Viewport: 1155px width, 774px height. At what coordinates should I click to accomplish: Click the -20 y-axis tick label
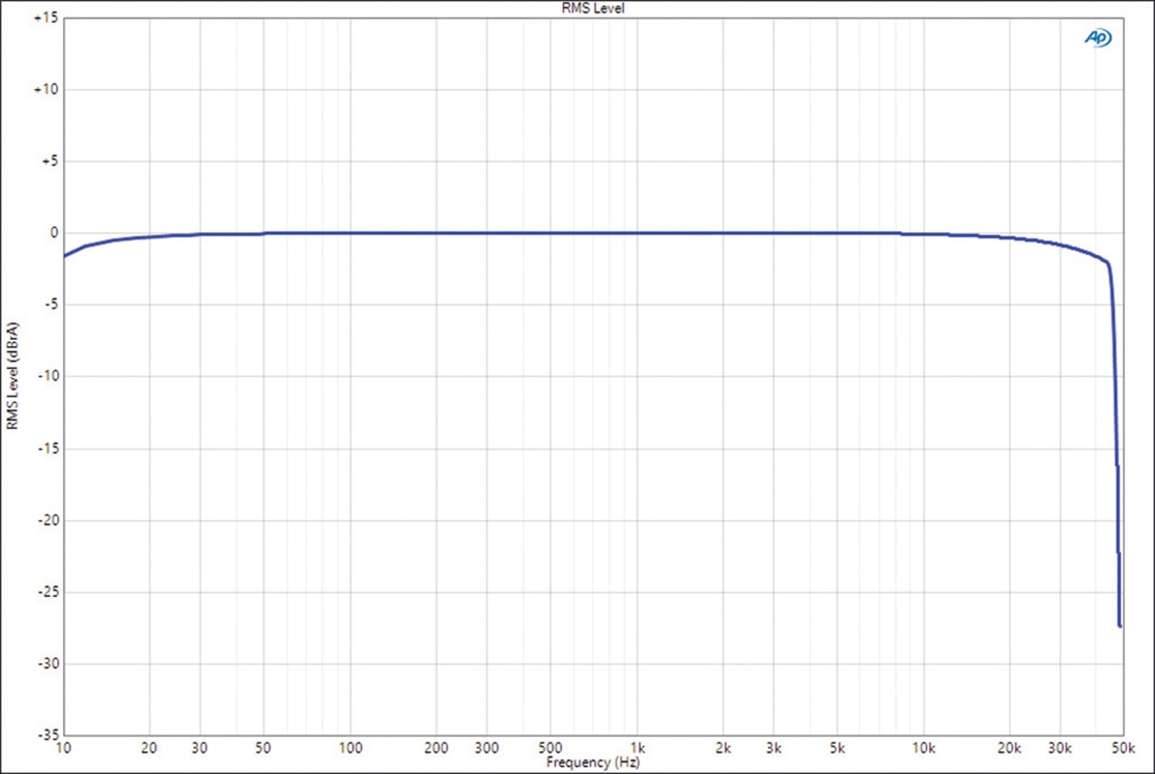(x=48, y=520)
